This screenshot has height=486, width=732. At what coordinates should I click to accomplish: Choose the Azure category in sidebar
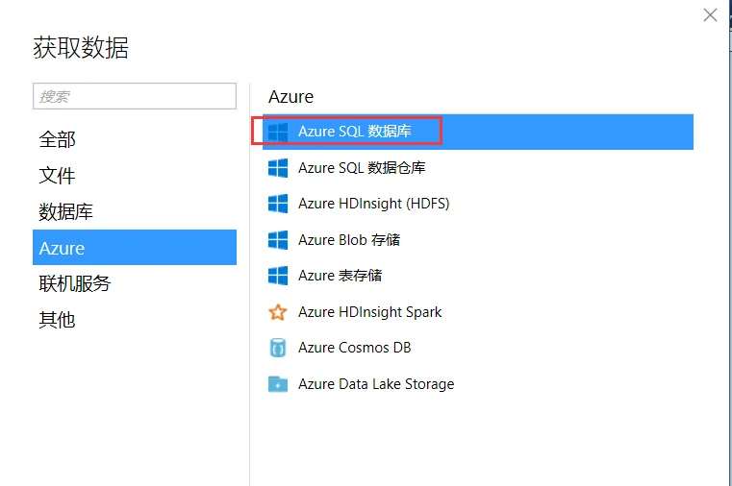click(x=135, y=248)
